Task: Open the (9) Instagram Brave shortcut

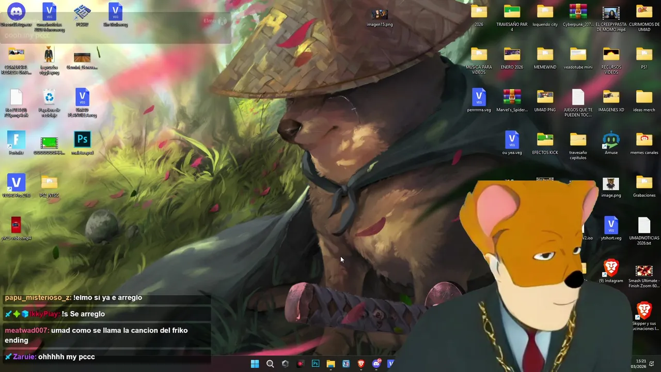Action: coord(611,272)
